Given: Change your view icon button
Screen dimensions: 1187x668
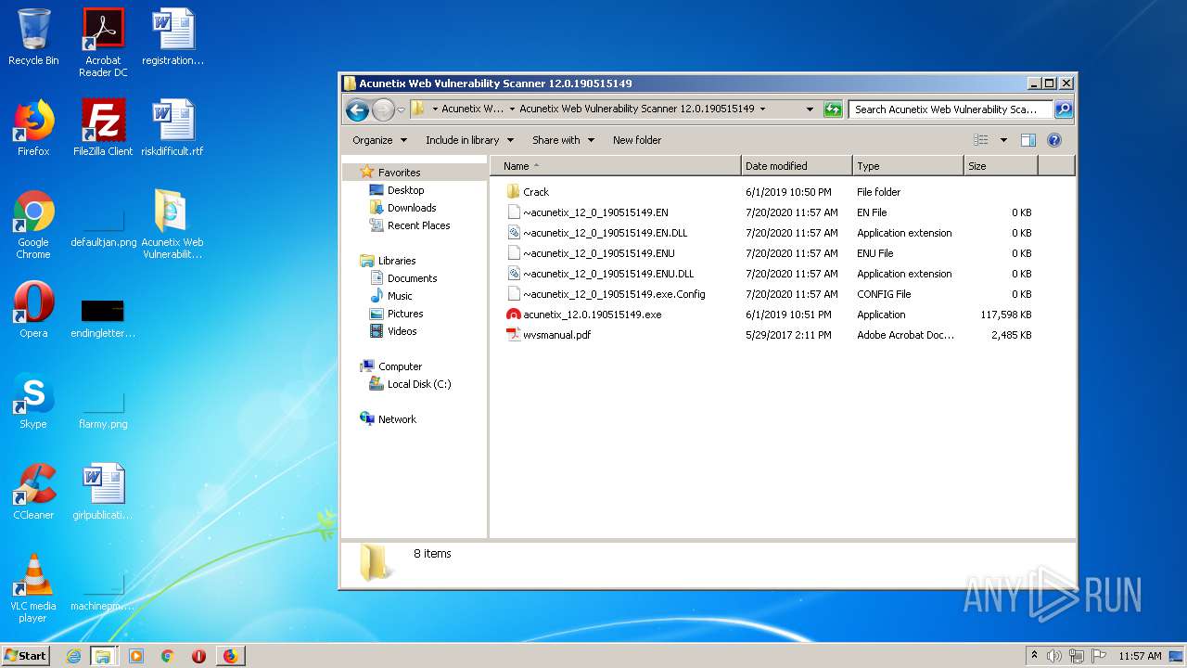Looking at the screenshot, I should [x=980, y=140].
